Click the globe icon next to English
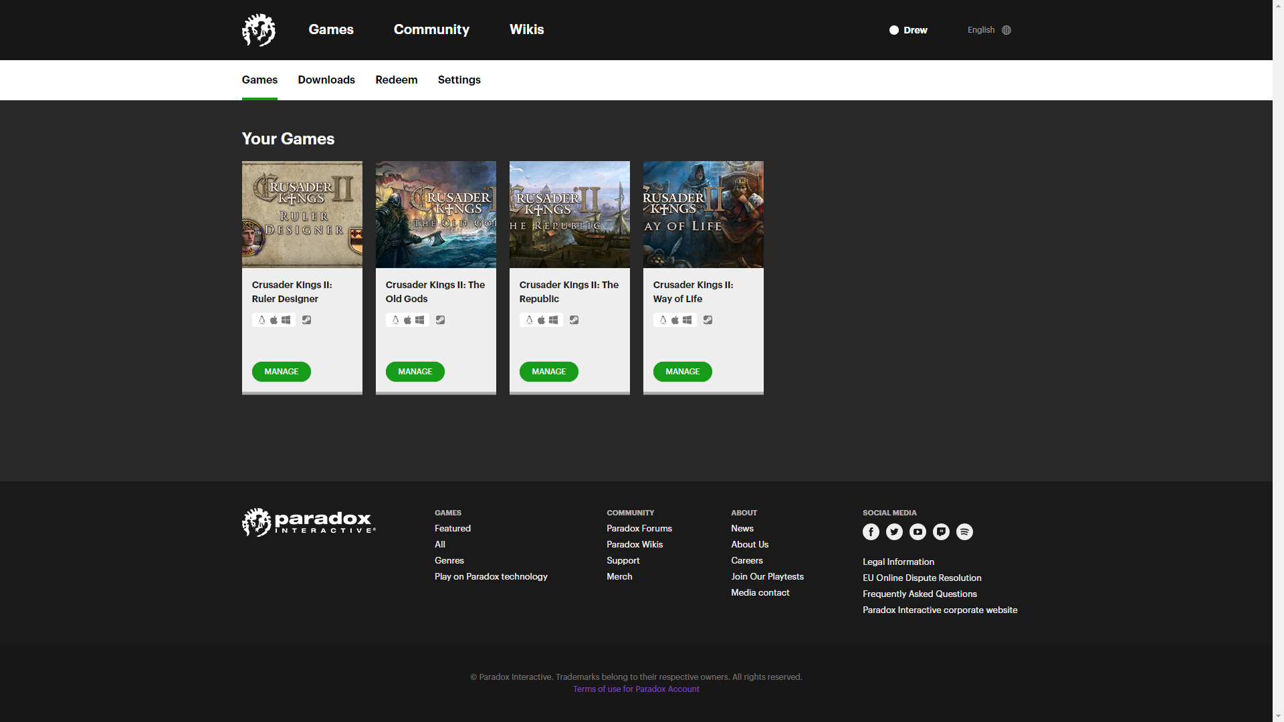The width and height of the screenshot is (1284, 722). 1006,30
